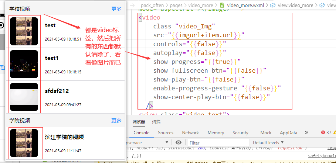The height and width of the screenshot is (163, 336).
Task: Open 更多 link for 学院视频
Action: [116, 121]
